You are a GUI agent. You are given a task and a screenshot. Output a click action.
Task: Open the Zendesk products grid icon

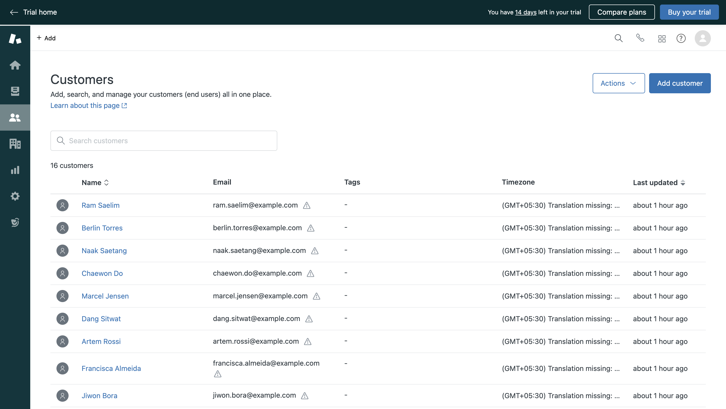point(662,38)
